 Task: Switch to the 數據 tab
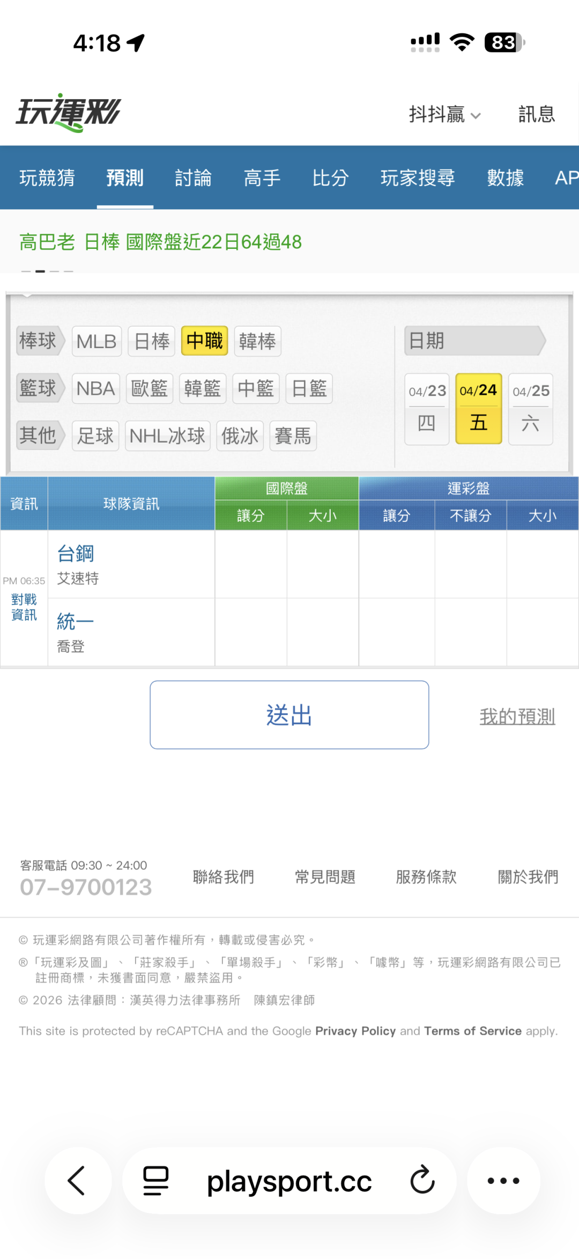tap(506, 178)
